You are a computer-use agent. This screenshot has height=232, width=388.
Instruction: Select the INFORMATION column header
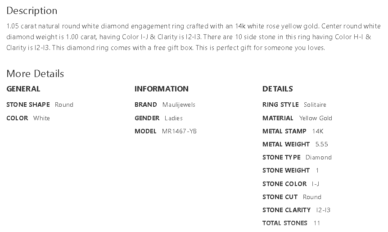coord(161,89)
